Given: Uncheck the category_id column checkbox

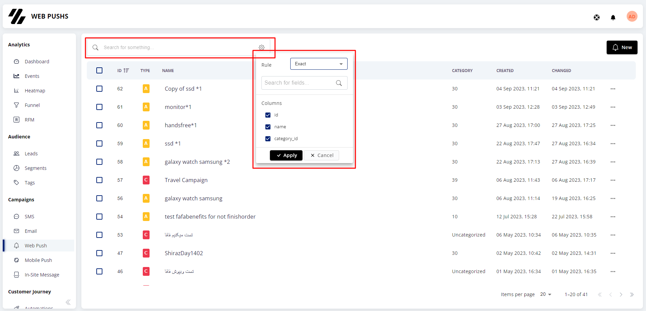Looking at the screenshot, I should pos(268,139).
